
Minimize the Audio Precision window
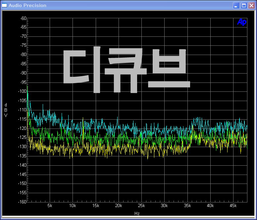(x=236, y=5)
